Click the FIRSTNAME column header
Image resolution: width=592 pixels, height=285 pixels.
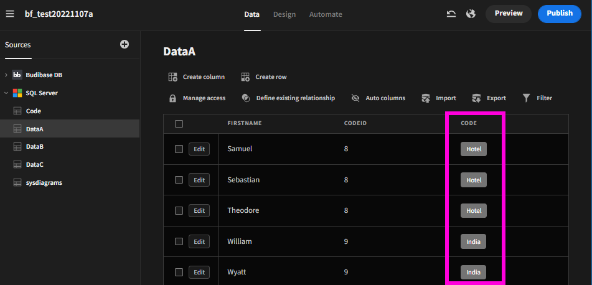244,123
